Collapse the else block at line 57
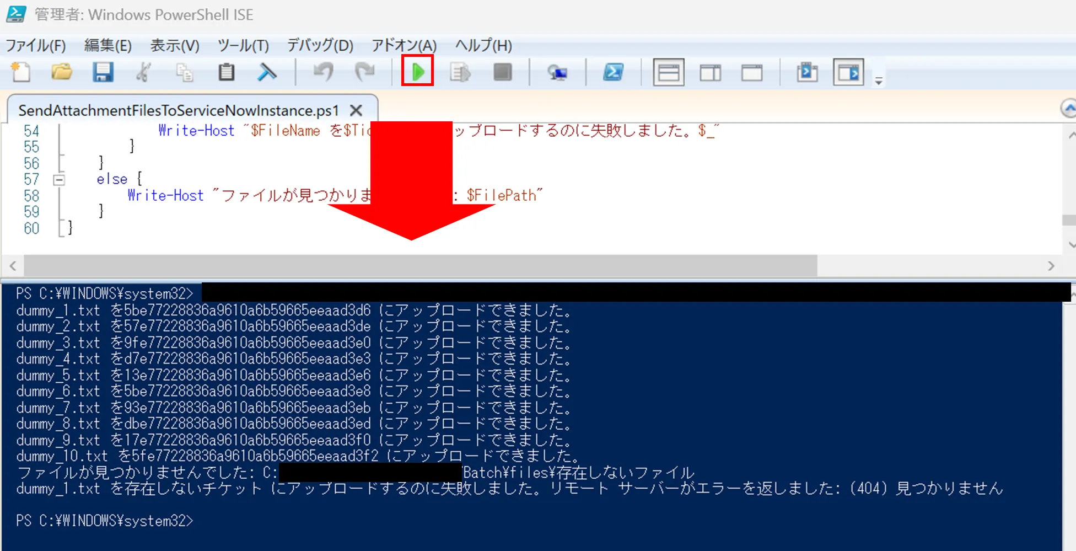 60,179
